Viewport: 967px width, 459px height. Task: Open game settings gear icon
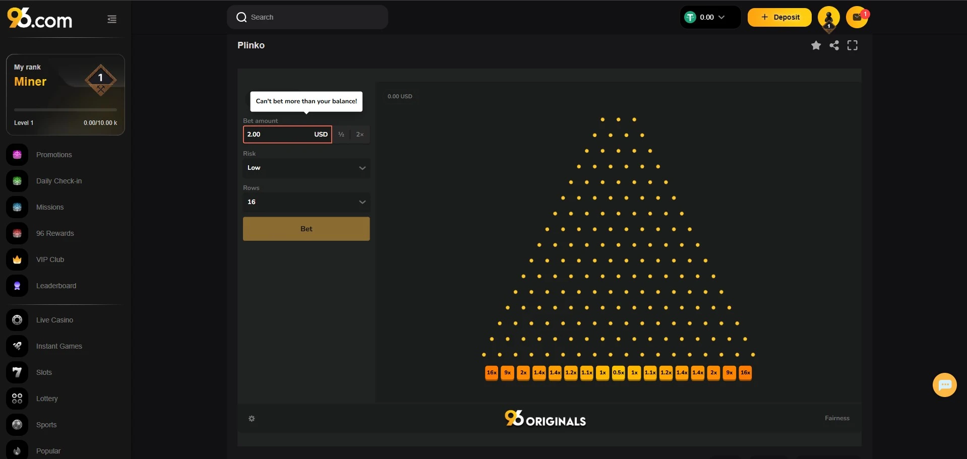[x=252, y=419]
